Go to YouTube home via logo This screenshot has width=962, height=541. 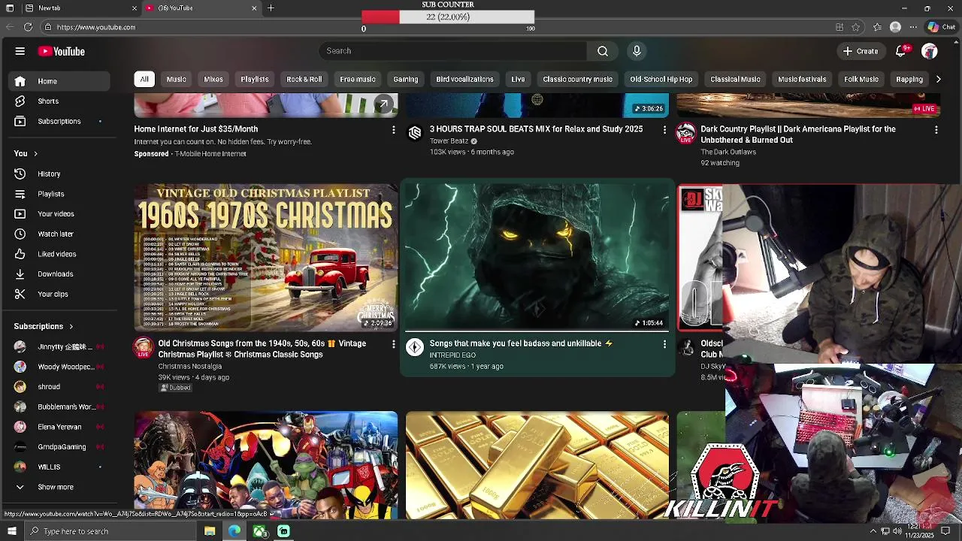pyautogui.click(x=62, y=51)
